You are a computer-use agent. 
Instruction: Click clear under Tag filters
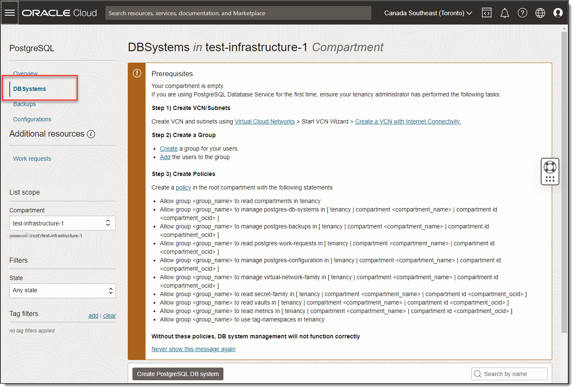[110, 316]
